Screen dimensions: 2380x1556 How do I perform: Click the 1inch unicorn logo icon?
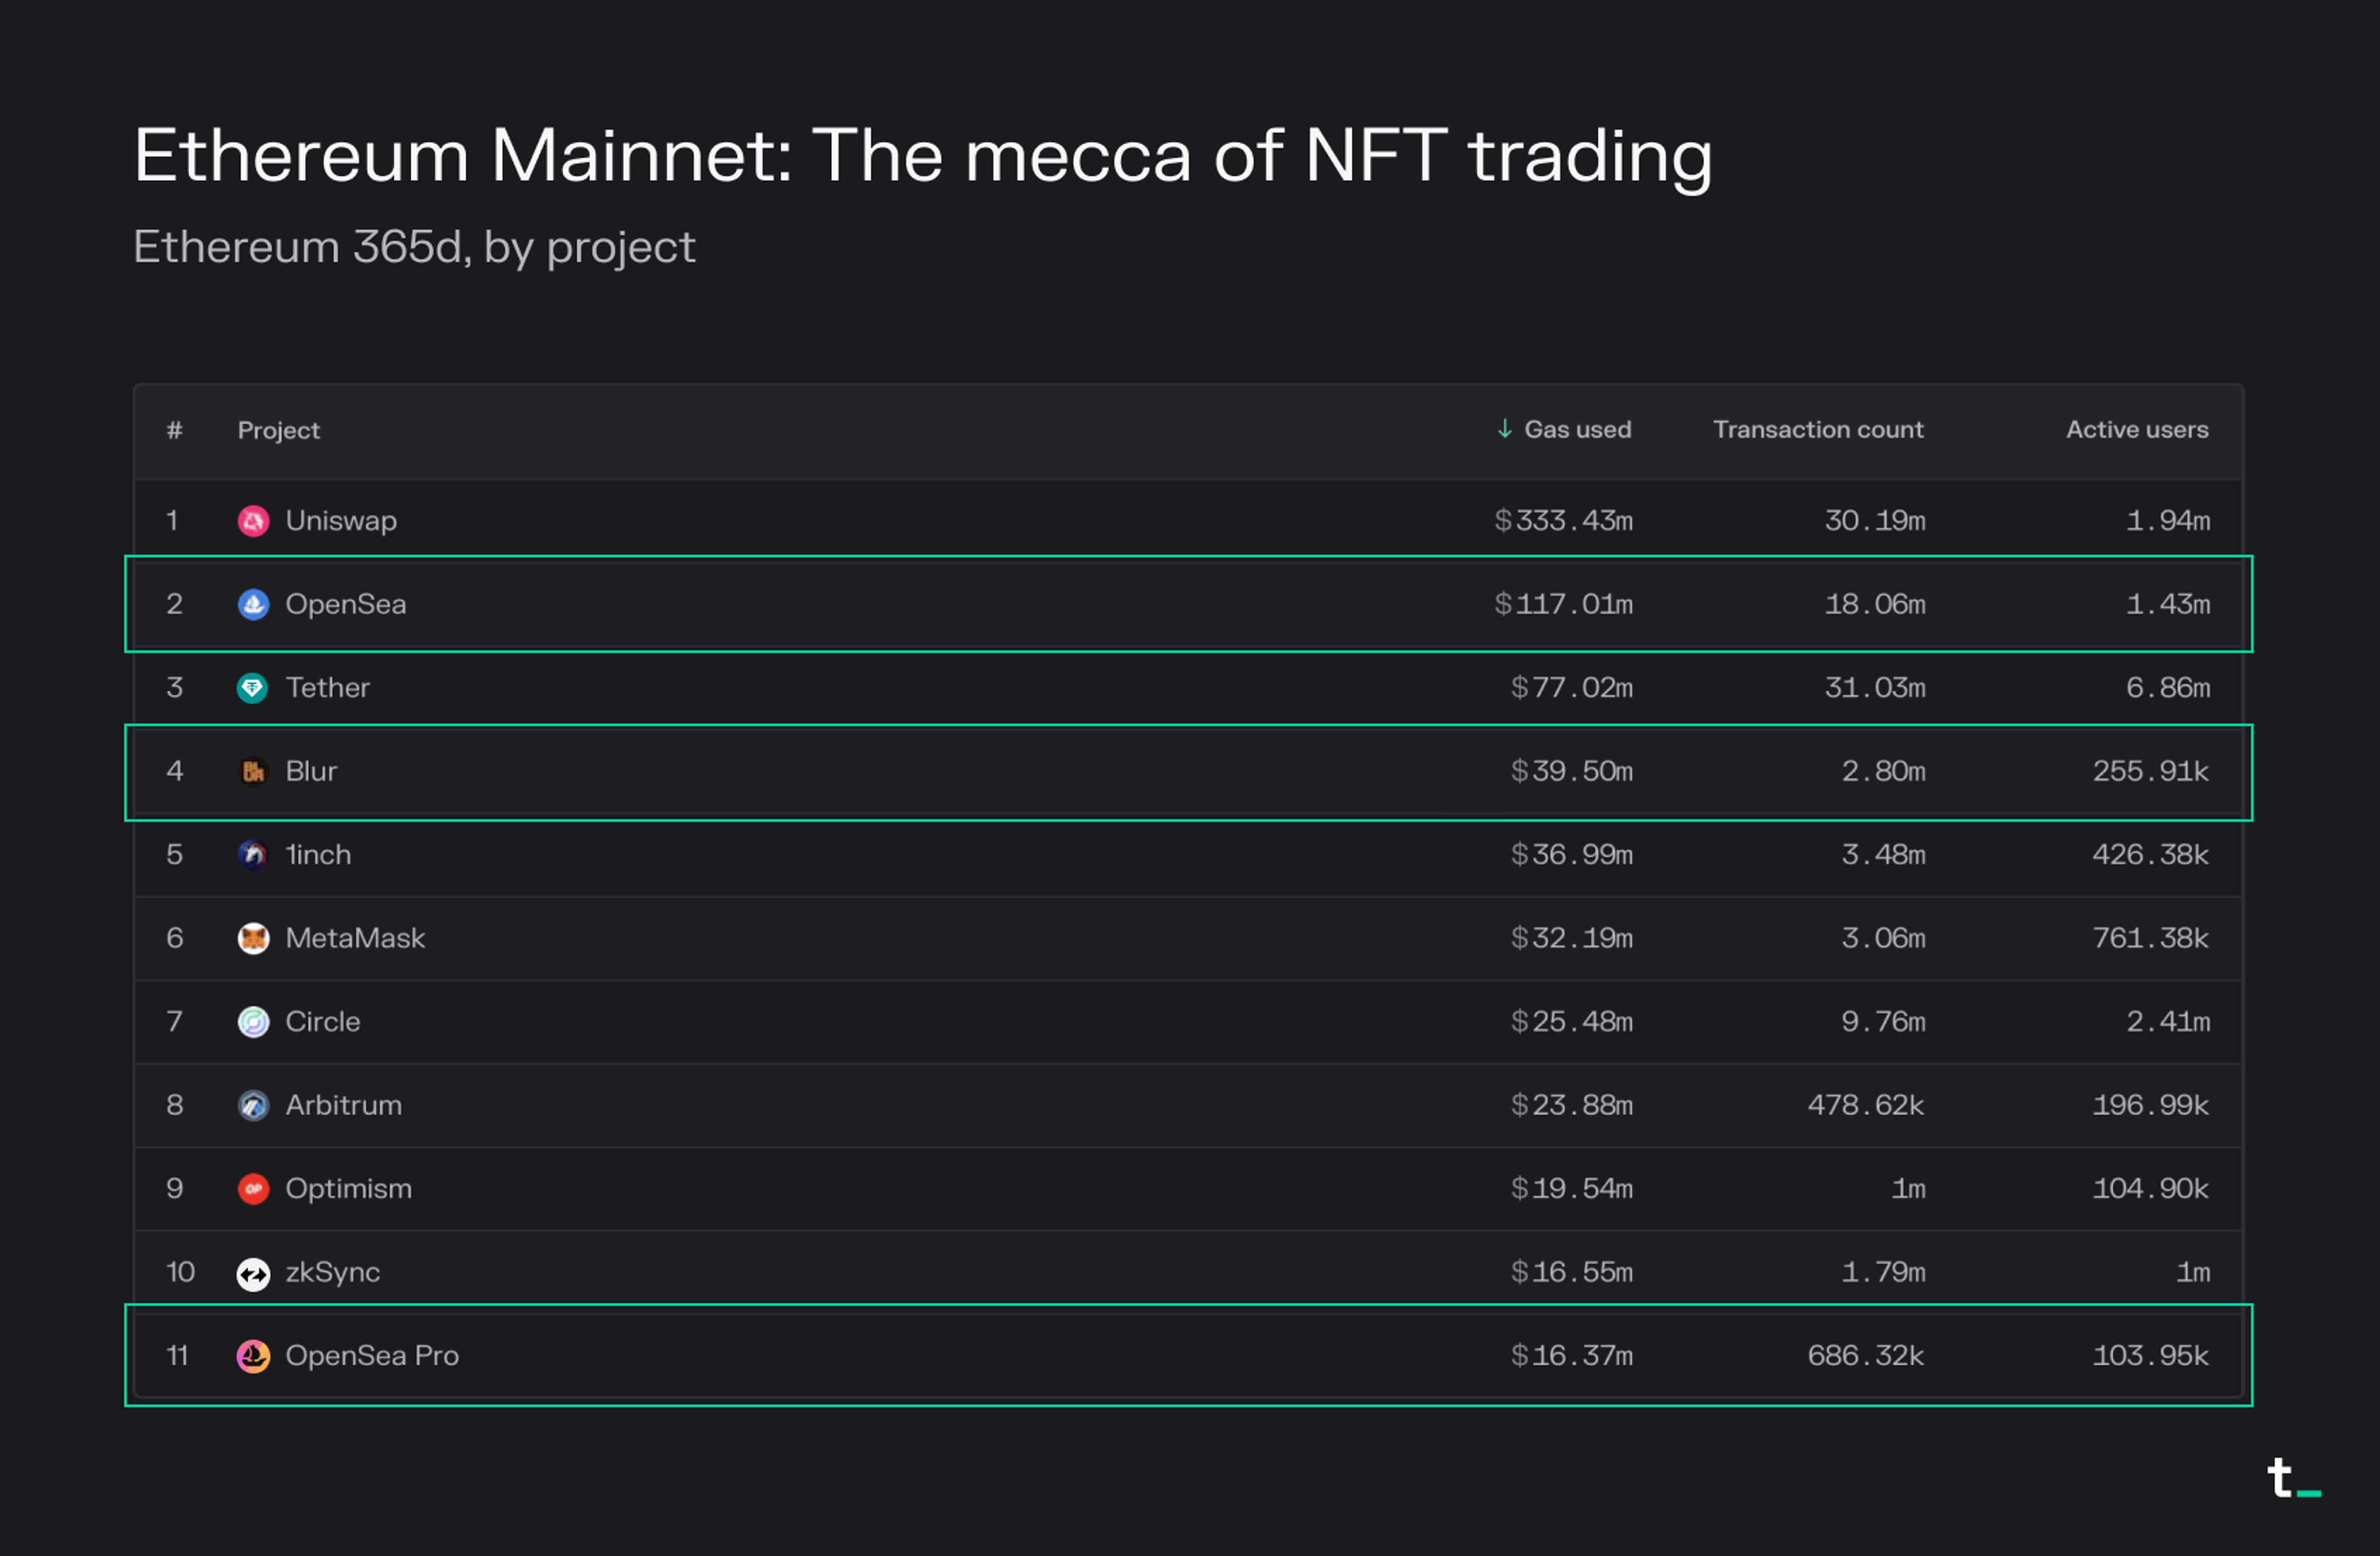point(253,855)
